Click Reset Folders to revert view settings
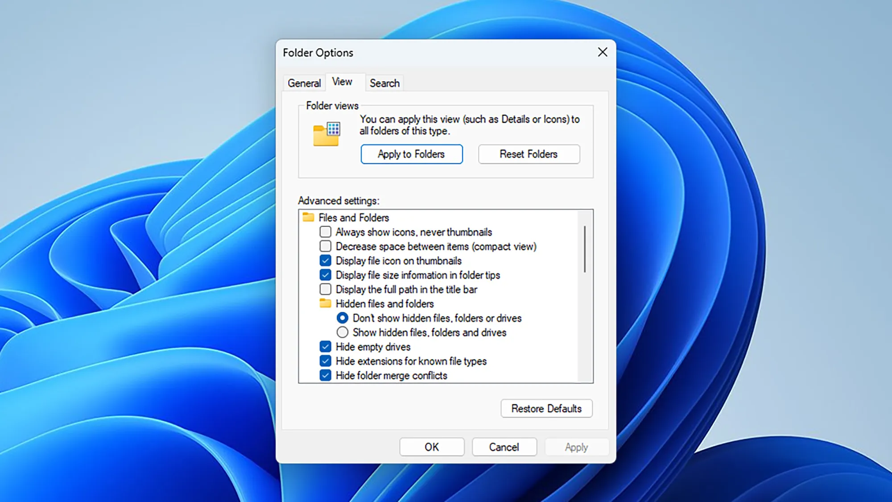This screenshot has width=892, height=502. point(528,154)
